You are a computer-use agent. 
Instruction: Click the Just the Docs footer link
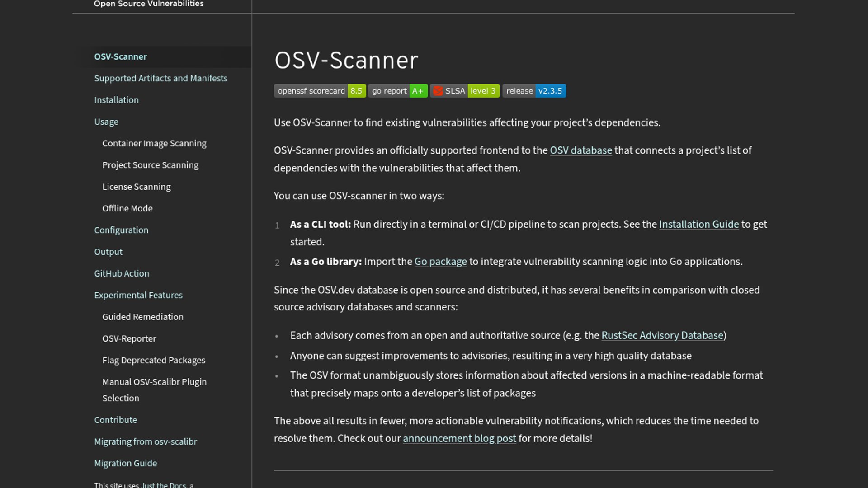164,485
